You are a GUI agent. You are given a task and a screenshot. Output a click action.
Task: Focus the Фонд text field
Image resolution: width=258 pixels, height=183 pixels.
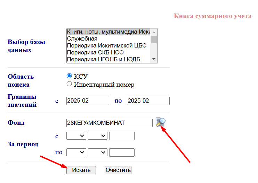(x=109, y=123)
